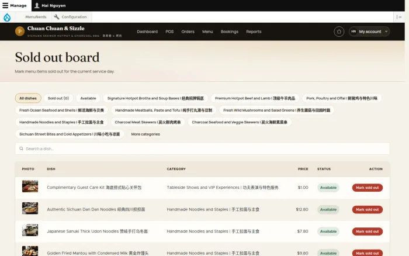Open MenuNerds toolbar item
The image size is (409, 256).
[x=36, y=17]
